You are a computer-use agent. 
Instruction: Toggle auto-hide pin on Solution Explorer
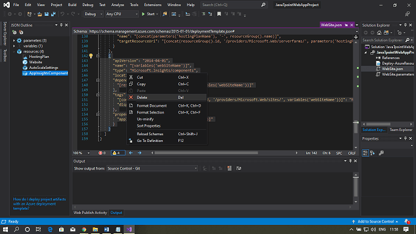[406, 25]
